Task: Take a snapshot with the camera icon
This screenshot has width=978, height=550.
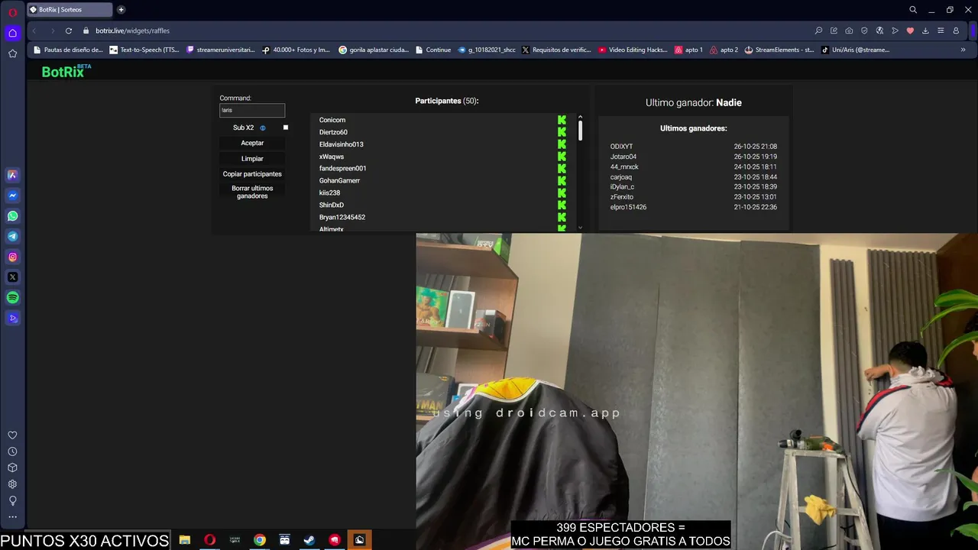Action: click(849, 31)
